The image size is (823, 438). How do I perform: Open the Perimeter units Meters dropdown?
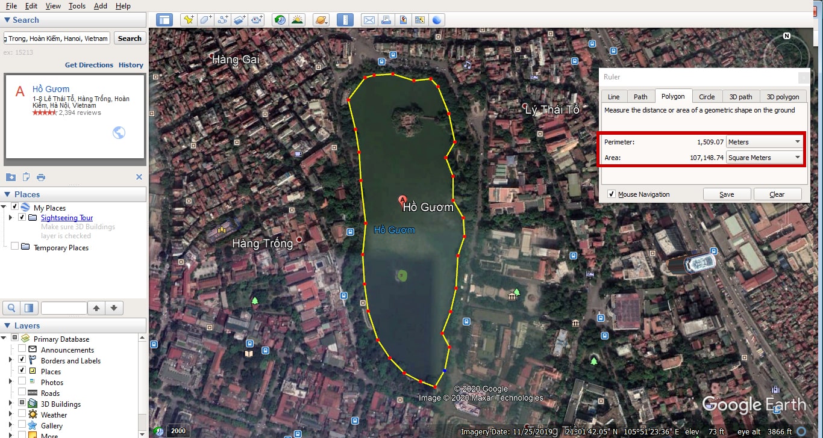click(x=765, y=142)
